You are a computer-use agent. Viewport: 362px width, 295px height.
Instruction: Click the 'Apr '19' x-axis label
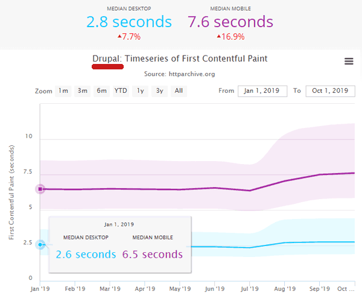[x=145, y=289]
